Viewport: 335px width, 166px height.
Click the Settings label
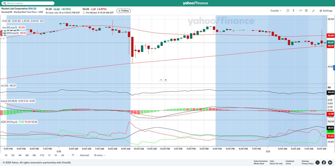(x=328, y=11)
